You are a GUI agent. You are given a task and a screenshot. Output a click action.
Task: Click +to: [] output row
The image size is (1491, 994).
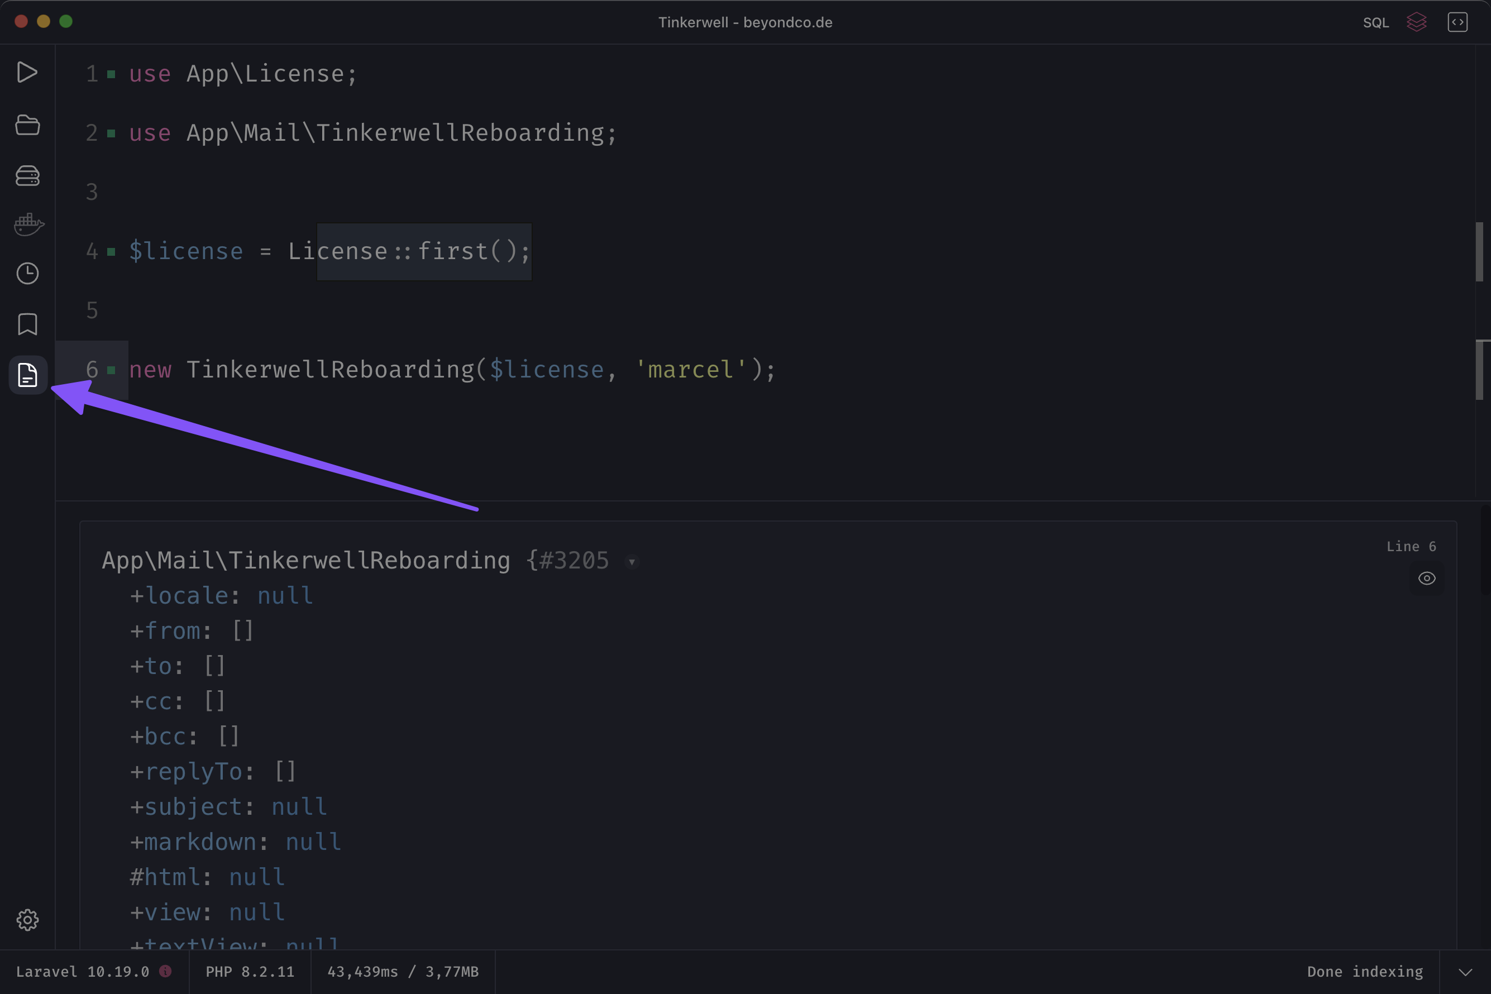(x=178, y=666)
